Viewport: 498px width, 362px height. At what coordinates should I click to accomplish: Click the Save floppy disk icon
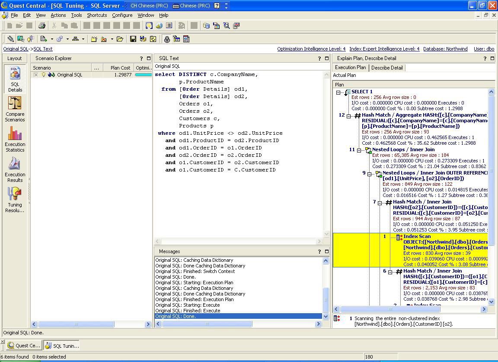click(133, 39)
